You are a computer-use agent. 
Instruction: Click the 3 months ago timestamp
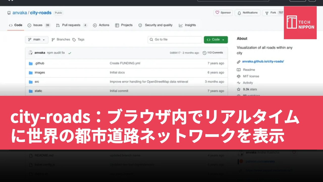point(214,82)
